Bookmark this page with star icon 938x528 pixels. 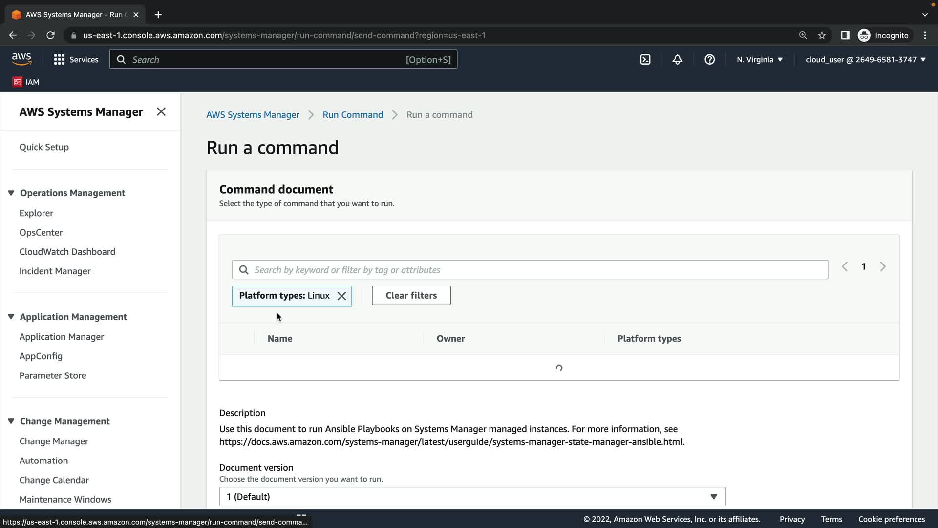[822, 35]
